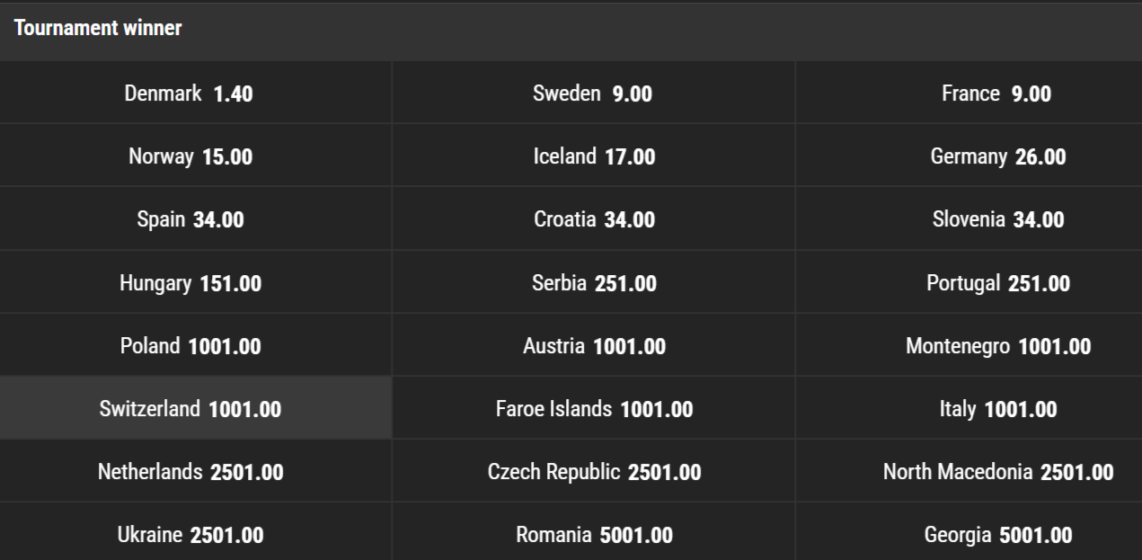Image resolution: width=1142 pixels, height=560 pixels.
Task: Bet on Portugal at 251.00
Action: pyautogui.click(x=997, y=284)
